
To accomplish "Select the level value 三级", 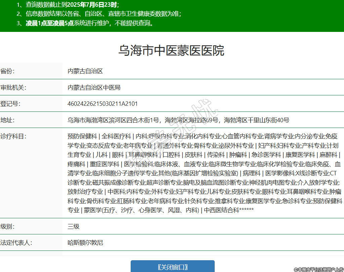I will [74, 226].
